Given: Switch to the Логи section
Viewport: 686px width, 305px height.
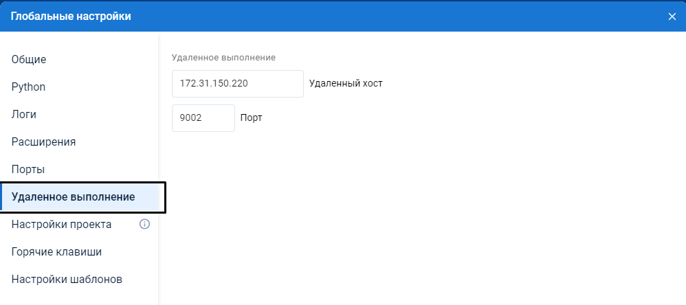Looking at the screenshot, I should (24, 115).
